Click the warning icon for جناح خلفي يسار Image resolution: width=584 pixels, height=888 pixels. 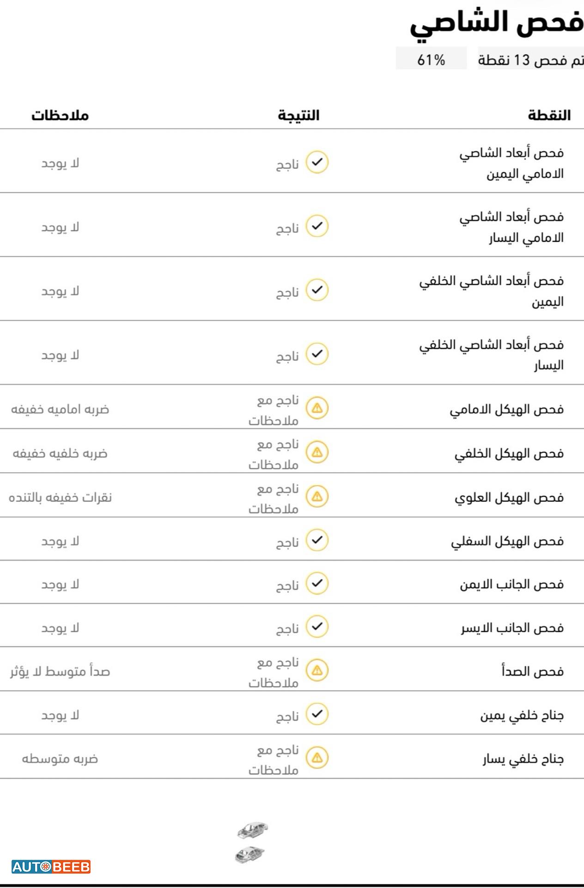[317, 758]
